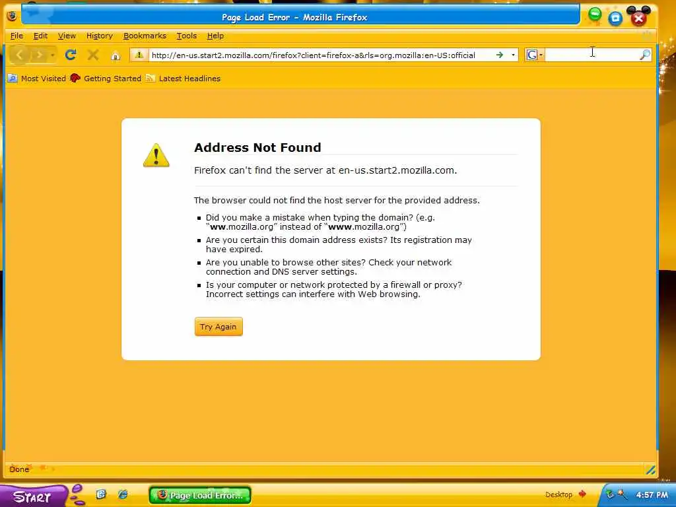The height and width of the screenshot is (507, 676).
Task: Expand the Desktop toolbar red chevron
Action: (x=582, y=494)
